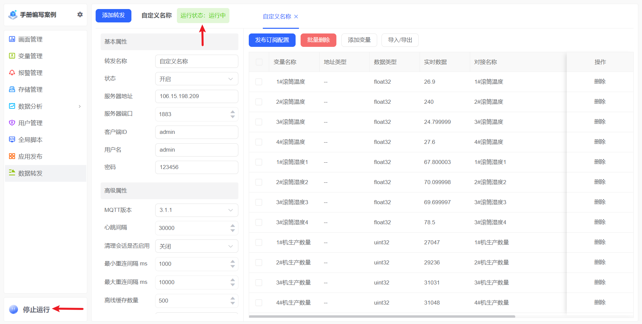The image size is (642, 324).
Task: Check the row checkbox for 1#滚筒温度
Action: (x=258, y=82)
